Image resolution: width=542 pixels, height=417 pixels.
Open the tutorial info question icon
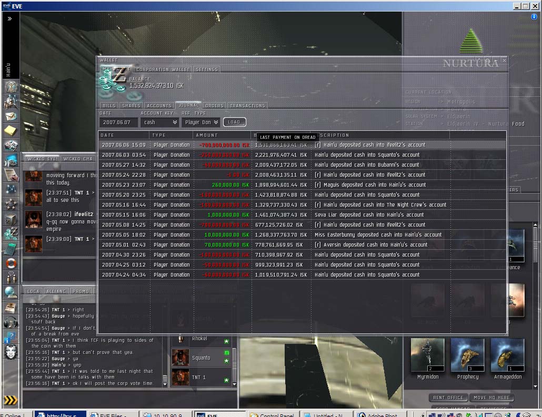[11, 337]
